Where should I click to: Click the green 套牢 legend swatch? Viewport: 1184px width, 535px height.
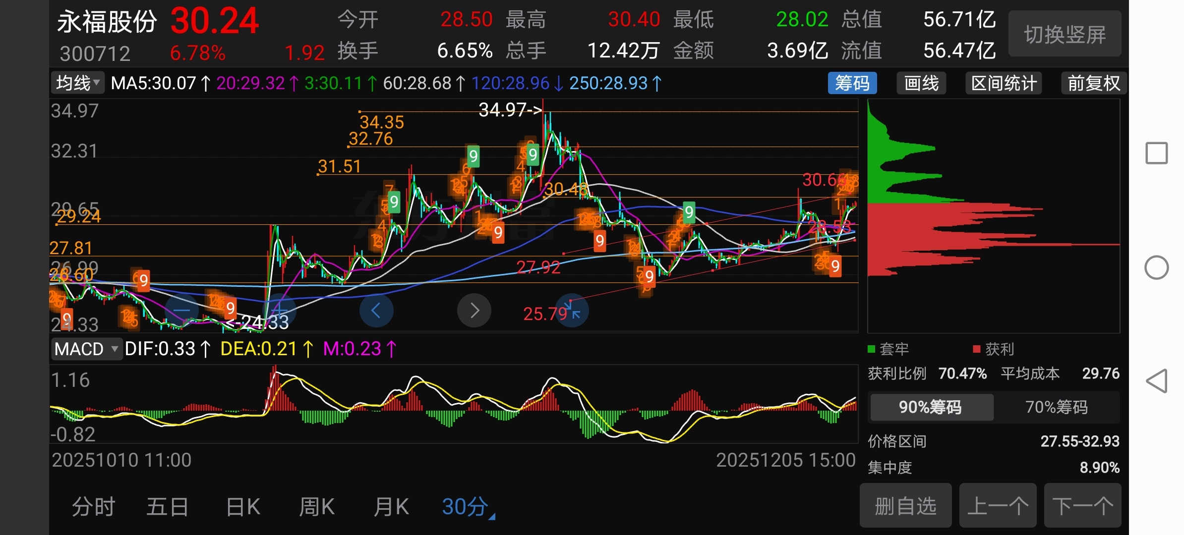(x=871, y=349)
